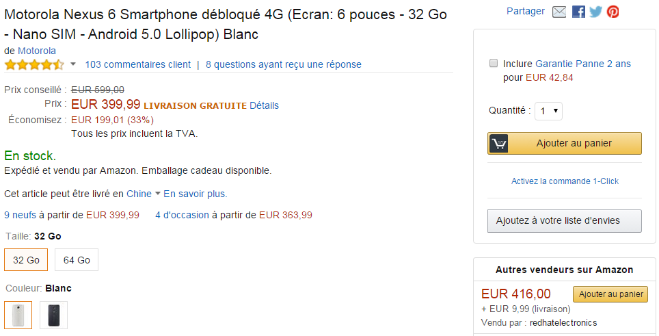659x336 pixels.
Task: Share on Pinterest icon
Action: click(613, 12)
